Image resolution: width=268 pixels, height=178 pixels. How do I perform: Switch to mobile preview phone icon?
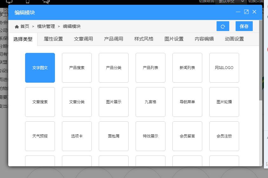[x=28, y=2]
